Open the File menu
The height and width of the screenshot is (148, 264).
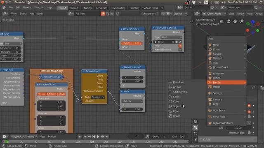click(11, 8)
